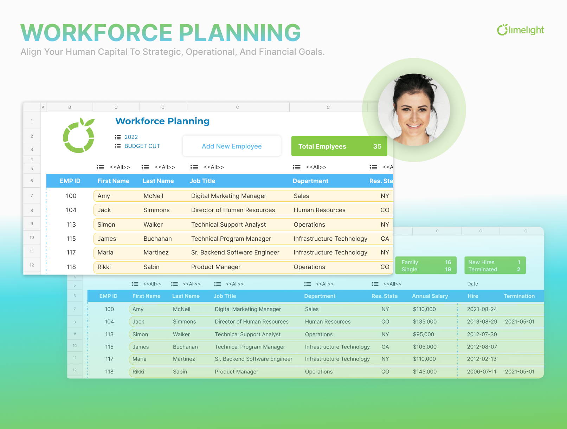
Task: Open the First Name <<All>> filter in the front spreadsheet
Action: coord(120,167)
